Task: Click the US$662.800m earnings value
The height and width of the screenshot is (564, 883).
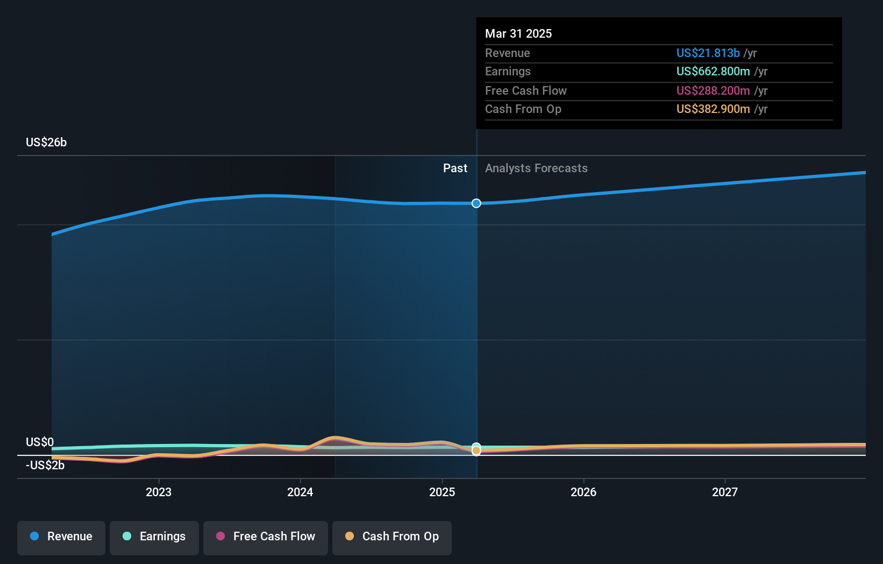Action: click(x=713, y=71)
